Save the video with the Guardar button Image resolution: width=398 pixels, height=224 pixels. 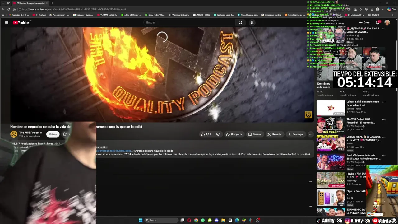pos(255,134)
